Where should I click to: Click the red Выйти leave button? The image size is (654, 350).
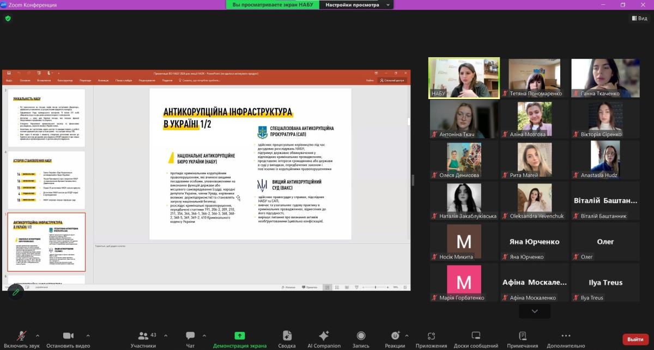coord(635,339)
